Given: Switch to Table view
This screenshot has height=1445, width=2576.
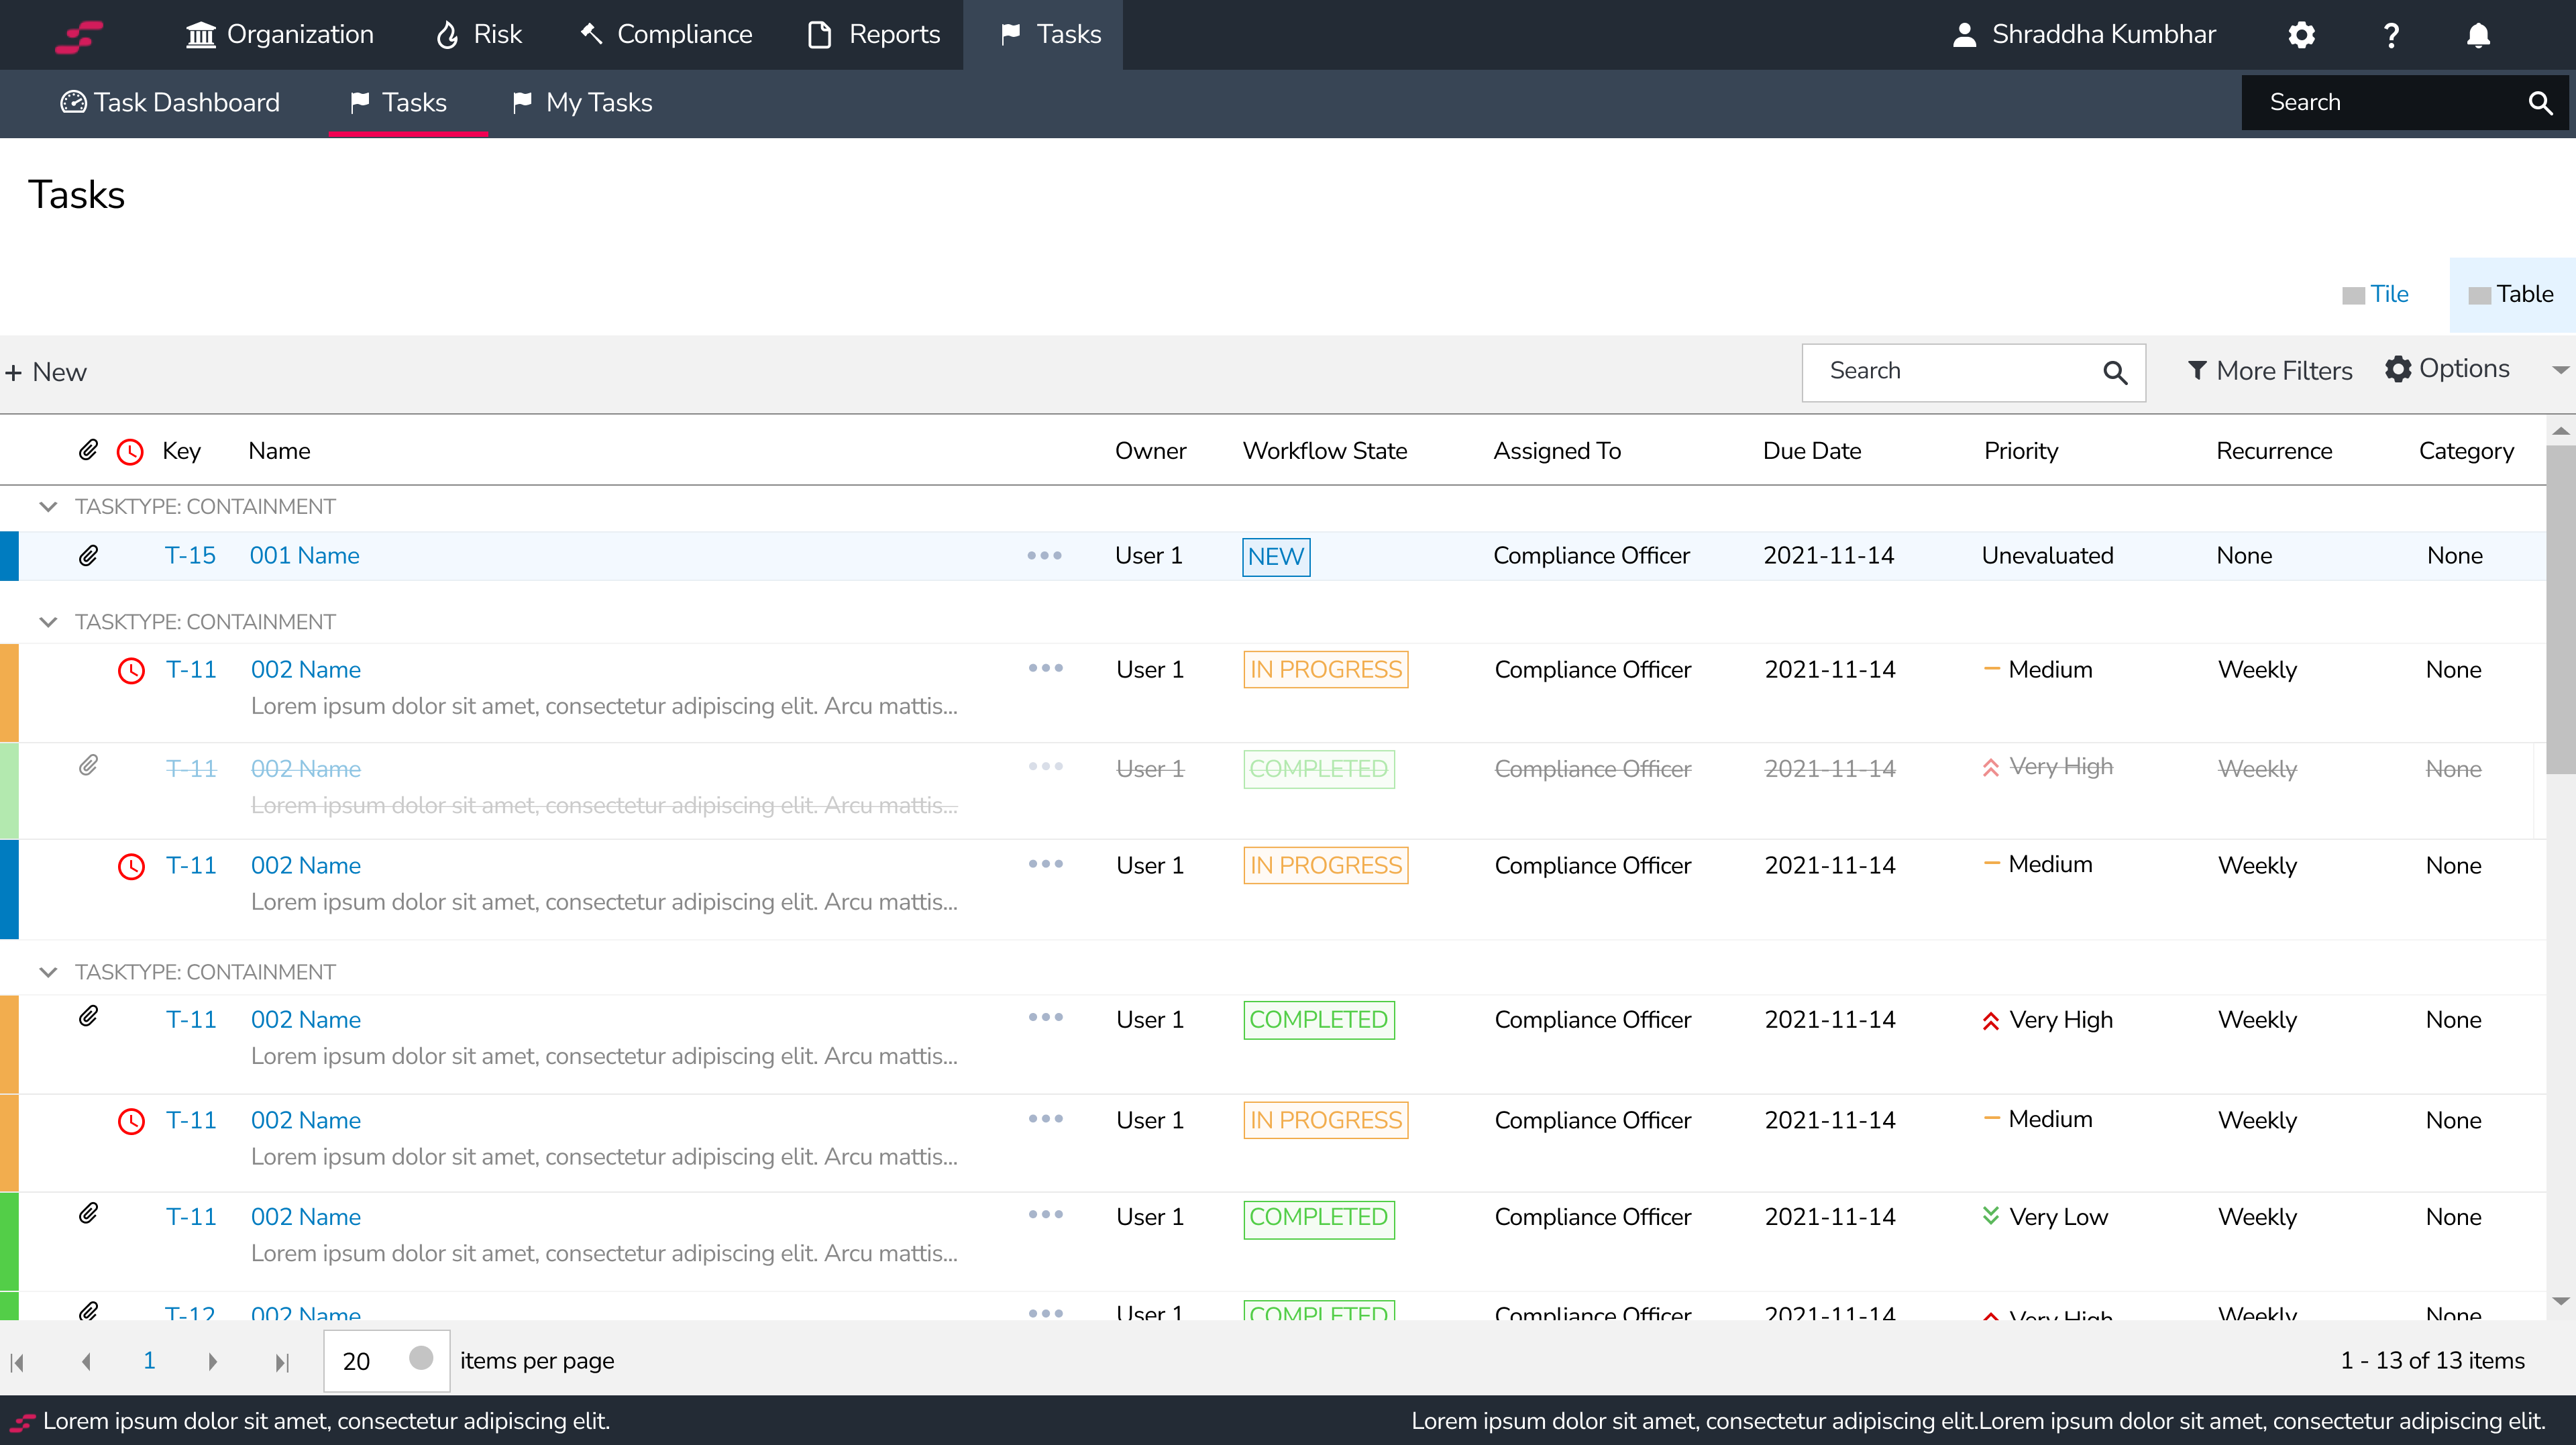Looking at the screenshot, I should click(2511, 294).
